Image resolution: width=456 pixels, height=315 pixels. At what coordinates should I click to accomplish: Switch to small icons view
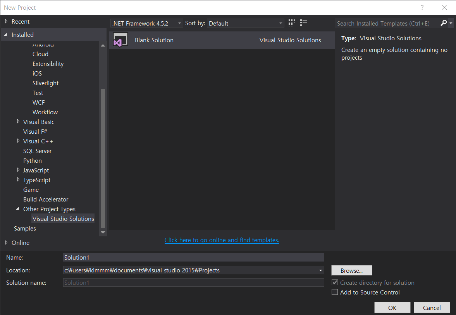click(291, 23)
